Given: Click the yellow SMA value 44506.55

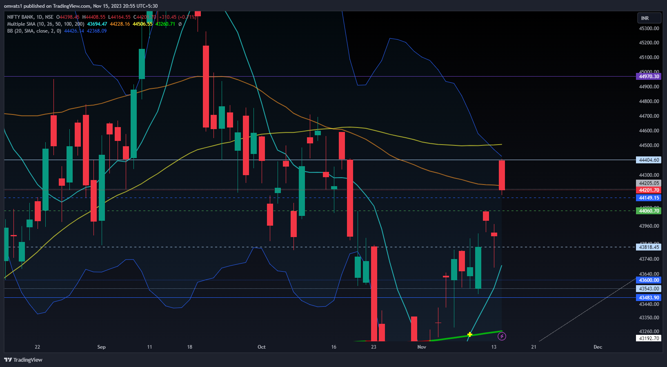Looking at the screenshot, I should click(x=142, y=24).
